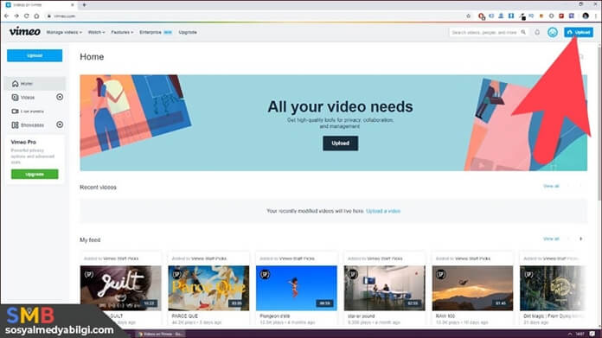Click the Vimeo logo
602x338 pixels.
[24, 31]
